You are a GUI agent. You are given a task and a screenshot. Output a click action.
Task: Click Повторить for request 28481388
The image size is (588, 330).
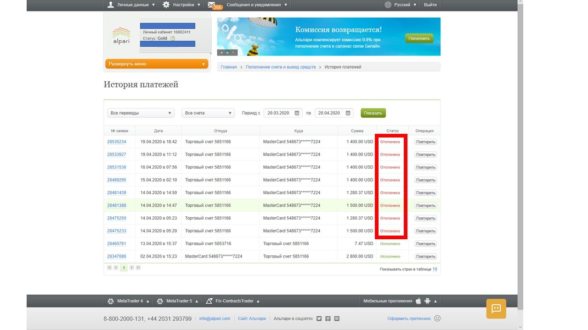tap(425, 206)
